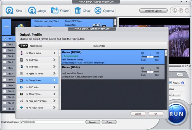Check the Title3 checkbox

(4, 51)
